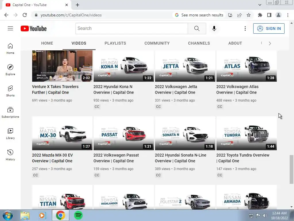Open Subscriptions in sidebar
Viewport: 294px width, 221px height.
click(10, 113)
